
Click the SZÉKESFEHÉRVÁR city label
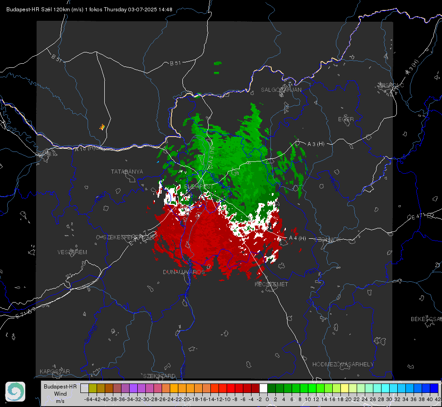point(128,237)
